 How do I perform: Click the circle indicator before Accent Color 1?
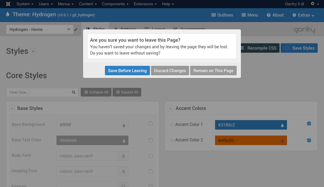coord(172,125)
